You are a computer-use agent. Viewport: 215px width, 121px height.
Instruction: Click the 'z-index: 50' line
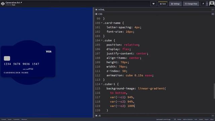point(117,71)
